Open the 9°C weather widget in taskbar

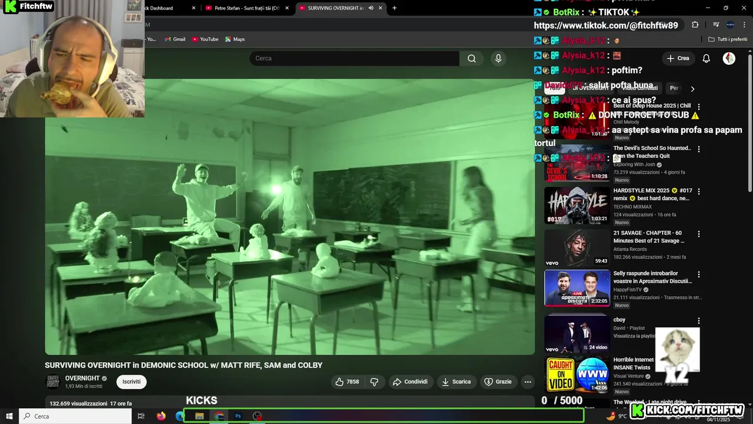pos(617,416)
